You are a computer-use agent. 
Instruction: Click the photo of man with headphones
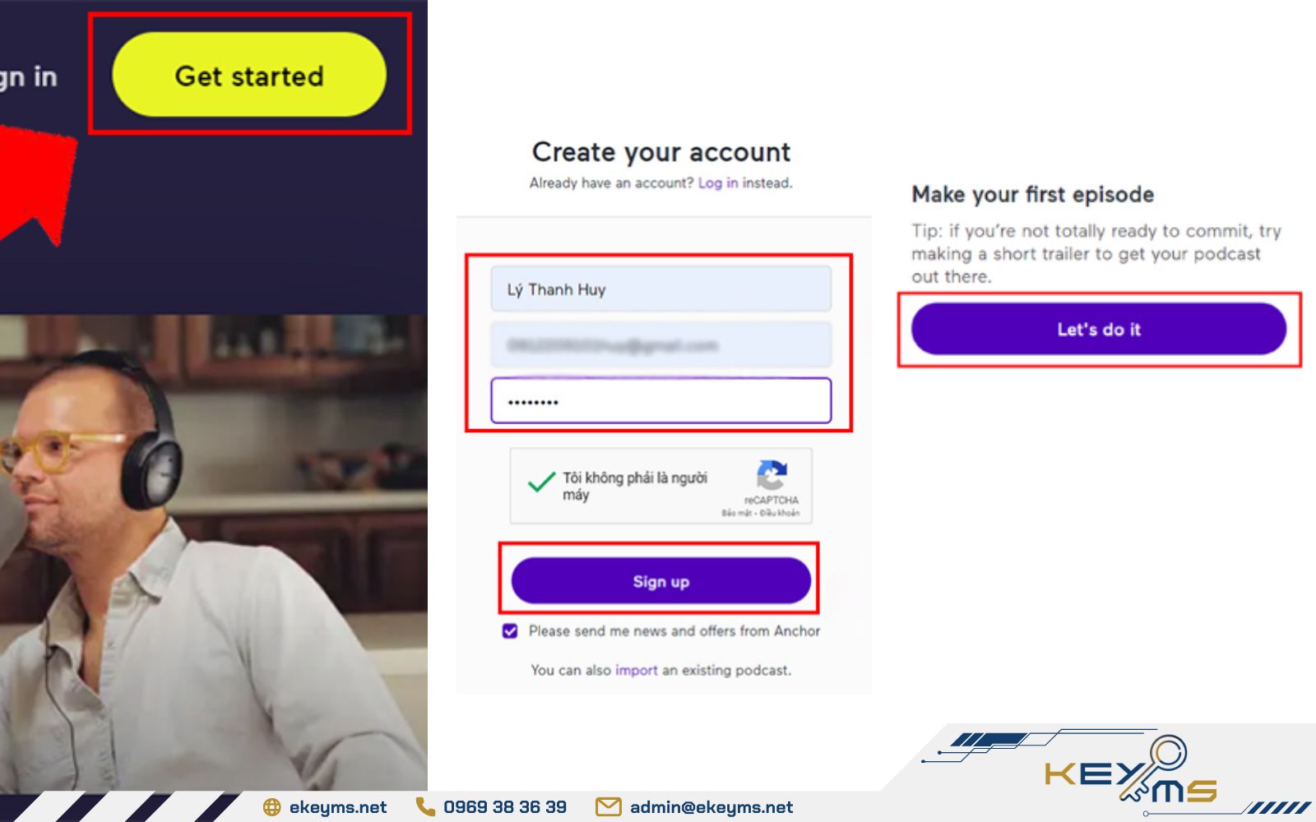pos(213,552)
